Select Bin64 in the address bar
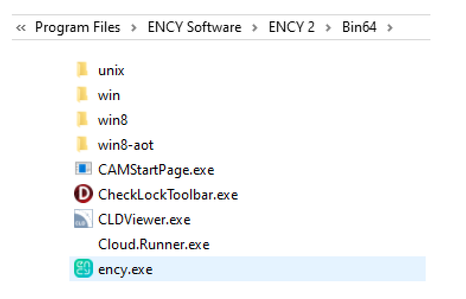Viewport: 466px width, 299px height. tap(359, 27)
